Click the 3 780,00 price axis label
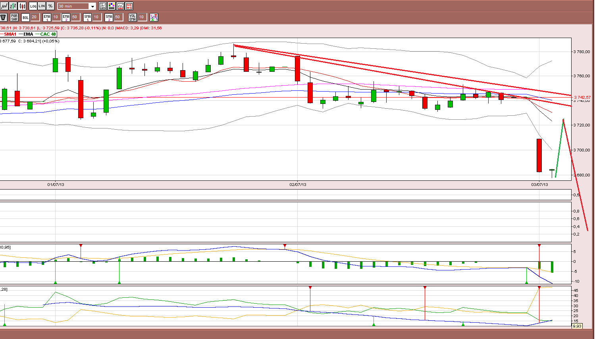 coord(582,52)
